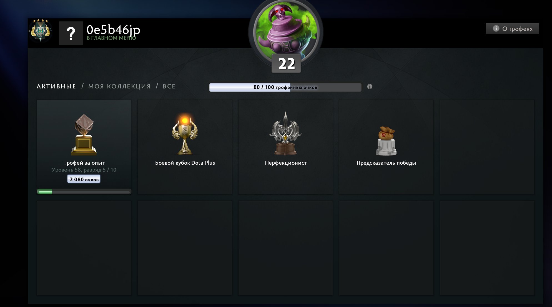Image resolution: width=552 pixels, height=307 pixels.
Task: Click the rank medal badge icon
Action: pyautogui.click(x=41, y=30)
